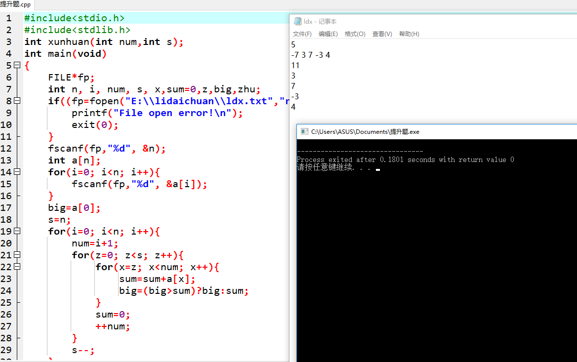Click the xunhuan declaration on line 3
This screenshot has width=577, height=362.
104,42
